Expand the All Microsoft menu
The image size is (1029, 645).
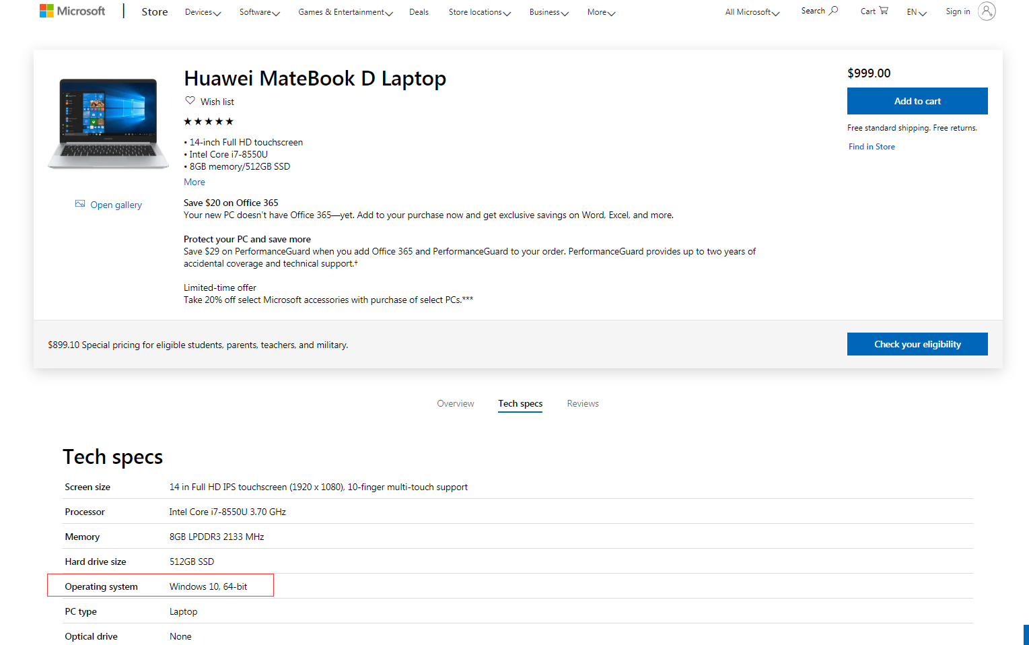tap(752, 12)
